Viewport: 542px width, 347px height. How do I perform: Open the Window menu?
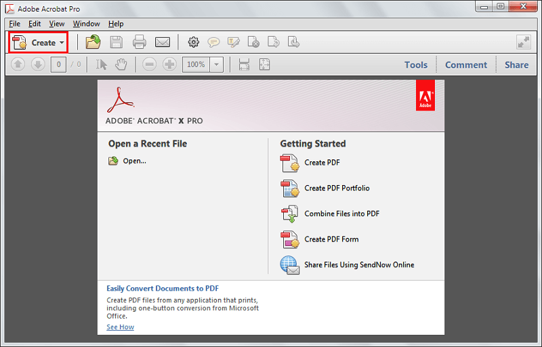click(86, 24)
